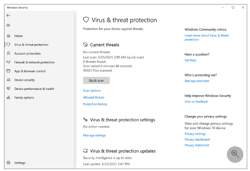
Task: Open the Family options icon
Action: click(x=8, y=98)
